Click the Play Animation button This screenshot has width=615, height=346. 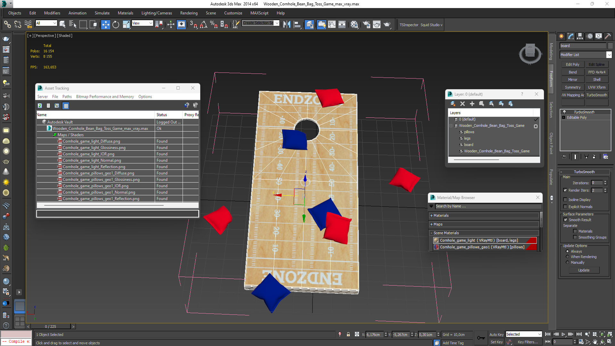tap(563, 334)
